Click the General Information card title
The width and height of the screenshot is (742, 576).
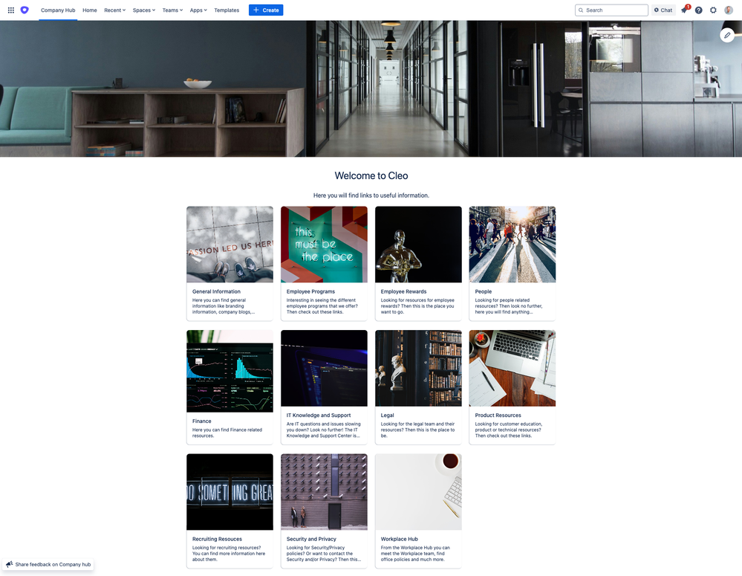[x=216, y=292]
